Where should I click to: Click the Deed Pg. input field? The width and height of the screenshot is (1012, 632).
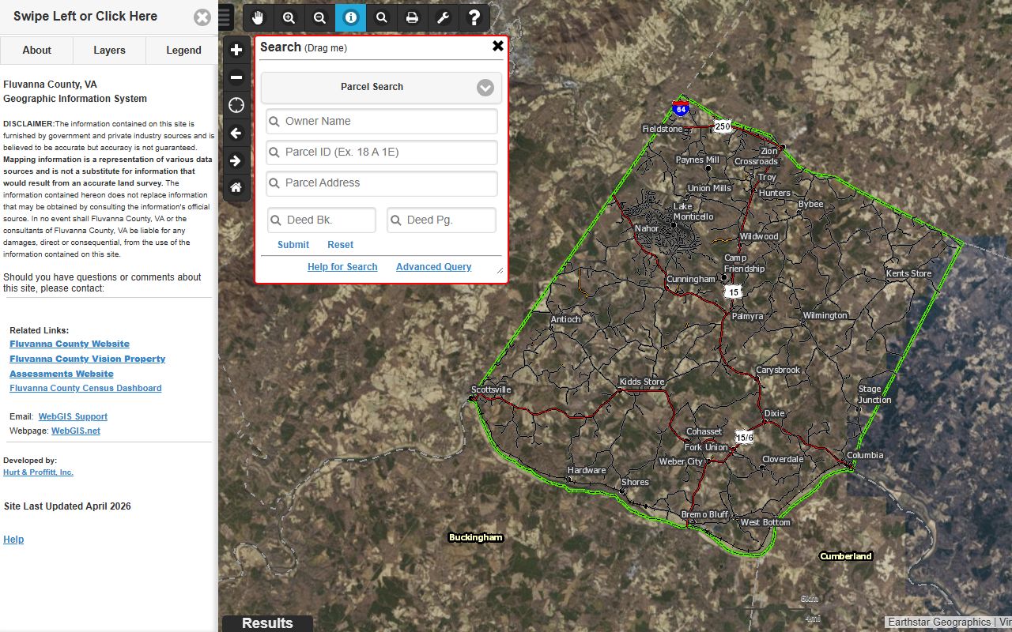(x=441, y=220)
